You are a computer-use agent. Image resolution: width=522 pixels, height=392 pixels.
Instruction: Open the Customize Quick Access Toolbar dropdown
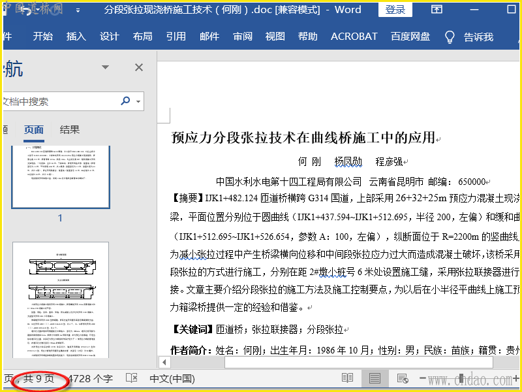coord(78,10)
